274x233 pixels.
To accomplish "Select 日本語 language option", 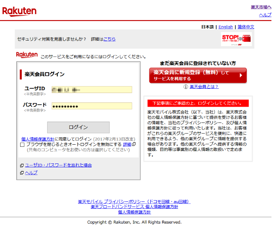I will (207, 27).
